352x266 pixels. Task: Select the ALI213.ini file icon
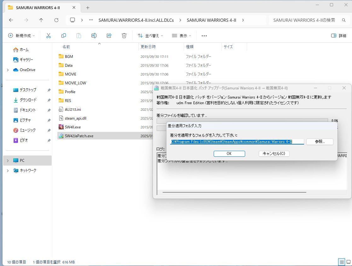tap(61, 110)
